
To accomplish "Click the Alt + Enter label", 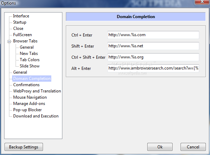I will click(81, 68).
